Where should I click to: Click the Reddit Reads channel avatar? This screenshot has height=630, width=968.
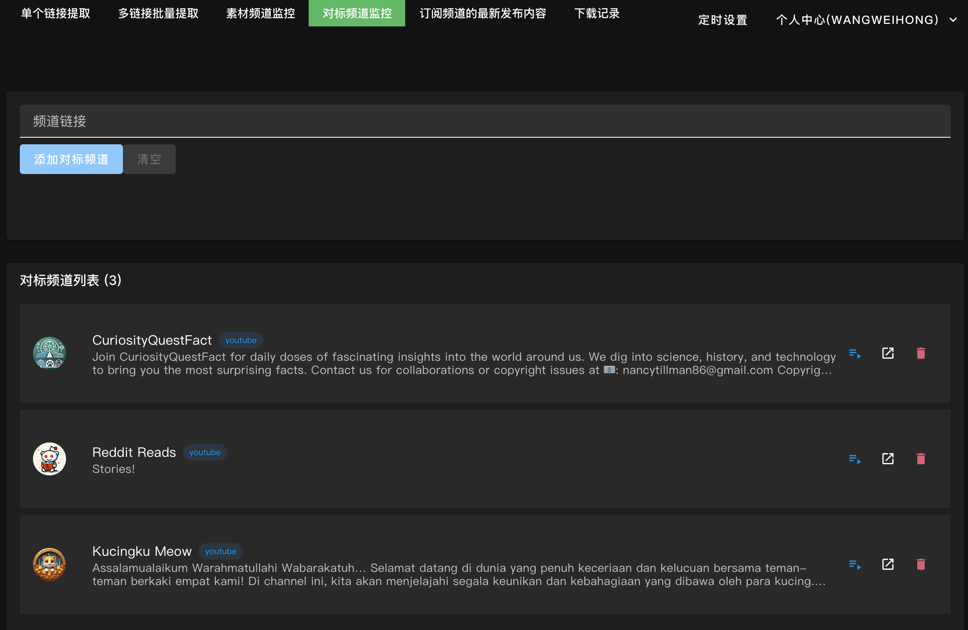click(x=50, y=459)
